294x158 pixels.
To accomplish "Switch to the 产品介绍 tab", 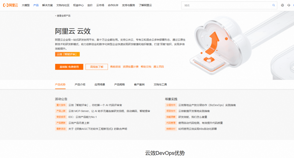I will coord(80,84).
